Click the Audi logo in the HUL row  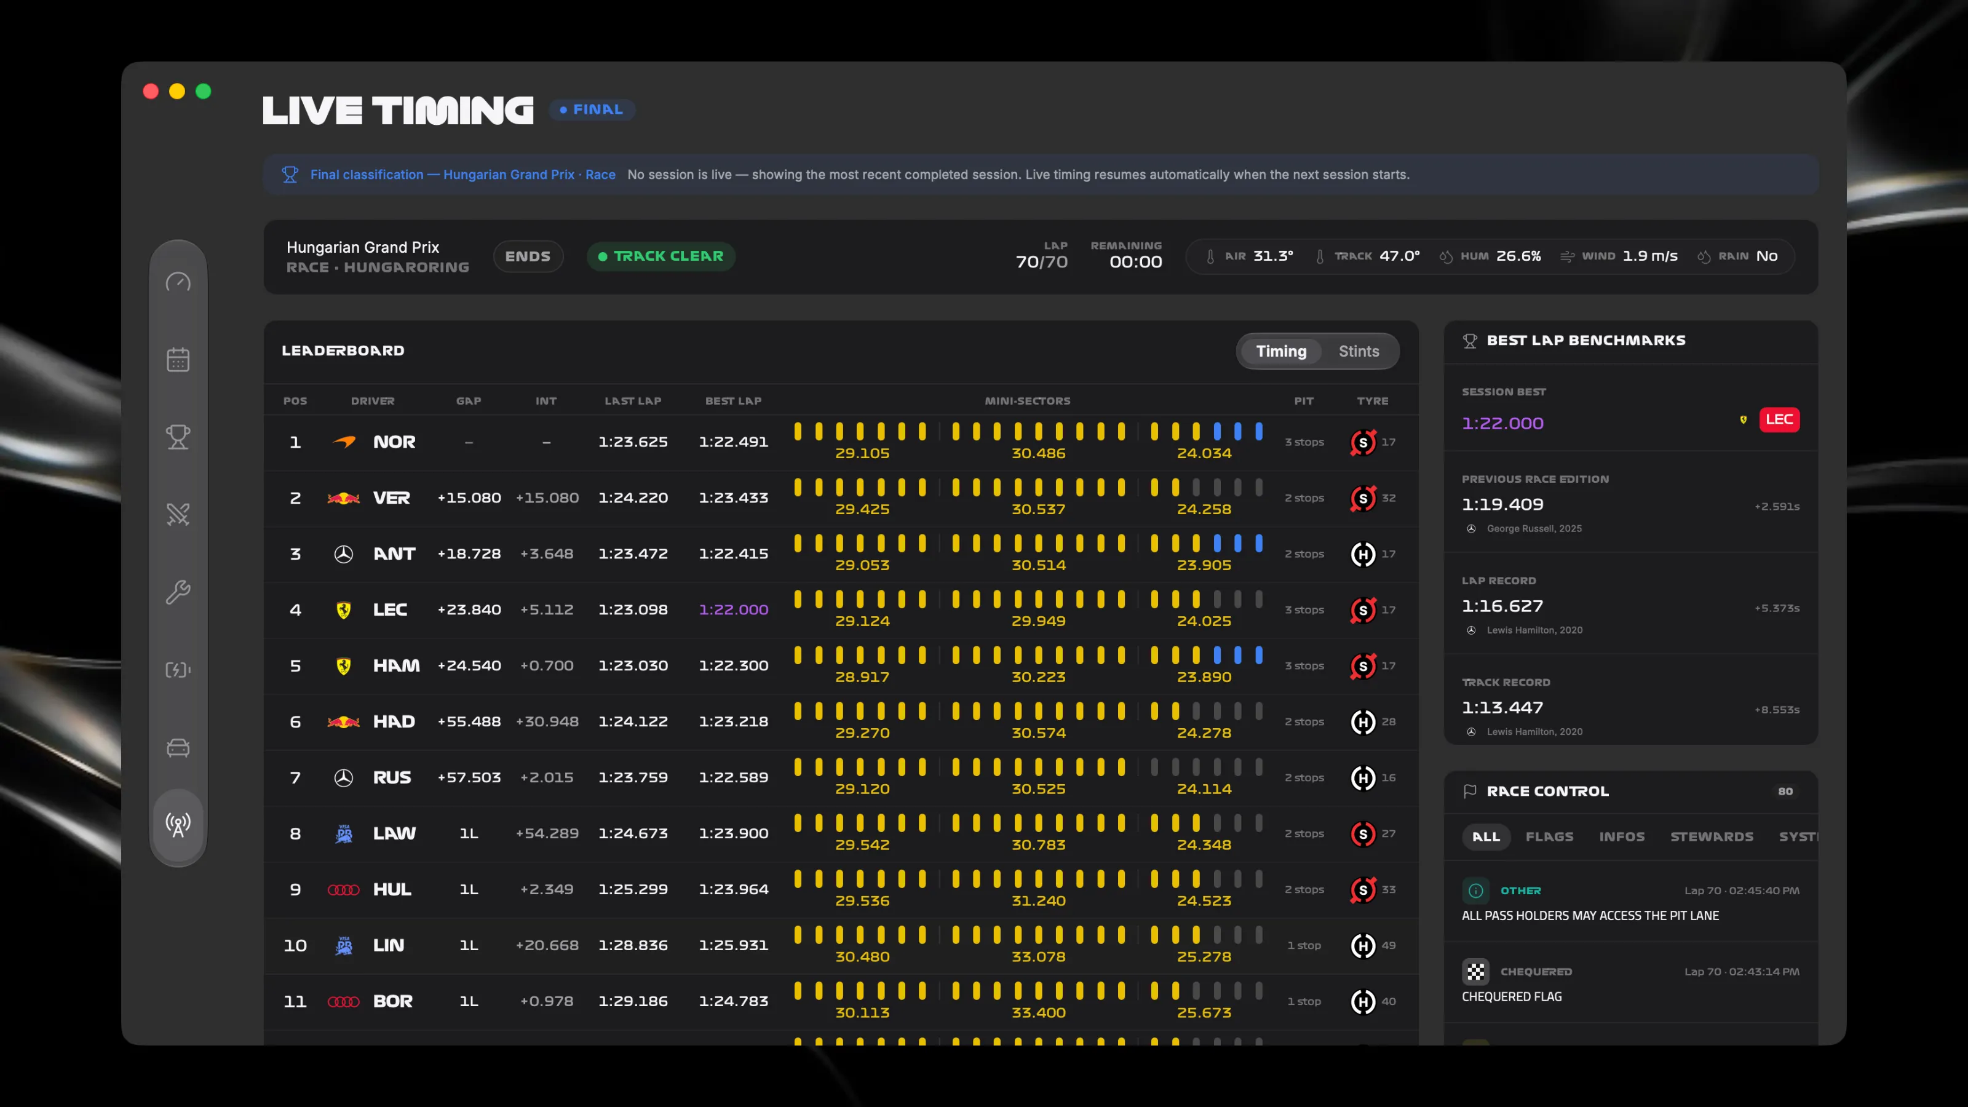(x=344, y=890)
